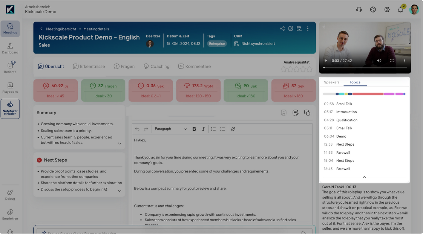423x238 pixels.
Task: Click the edit meeting icon
Action: tap(291, 28)
